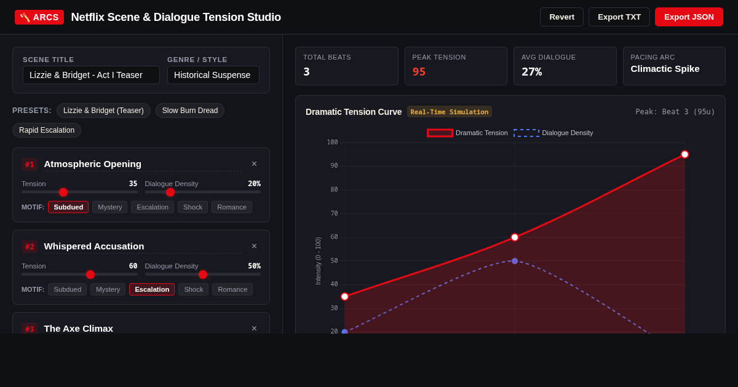This screenshot has width=738, height=387.
Task: Pick Shock motif for Whispered Accusation
Action: click(x=193, y=289)
